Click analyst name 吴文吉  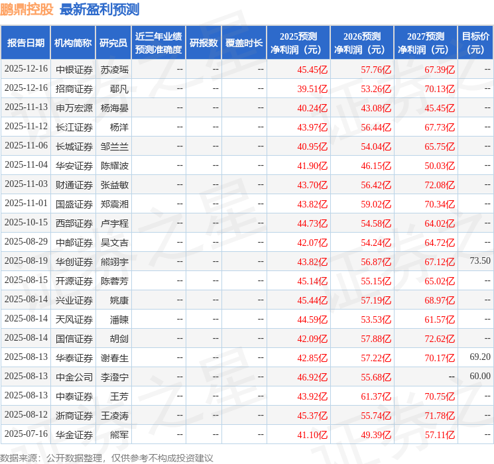point(114,243)
